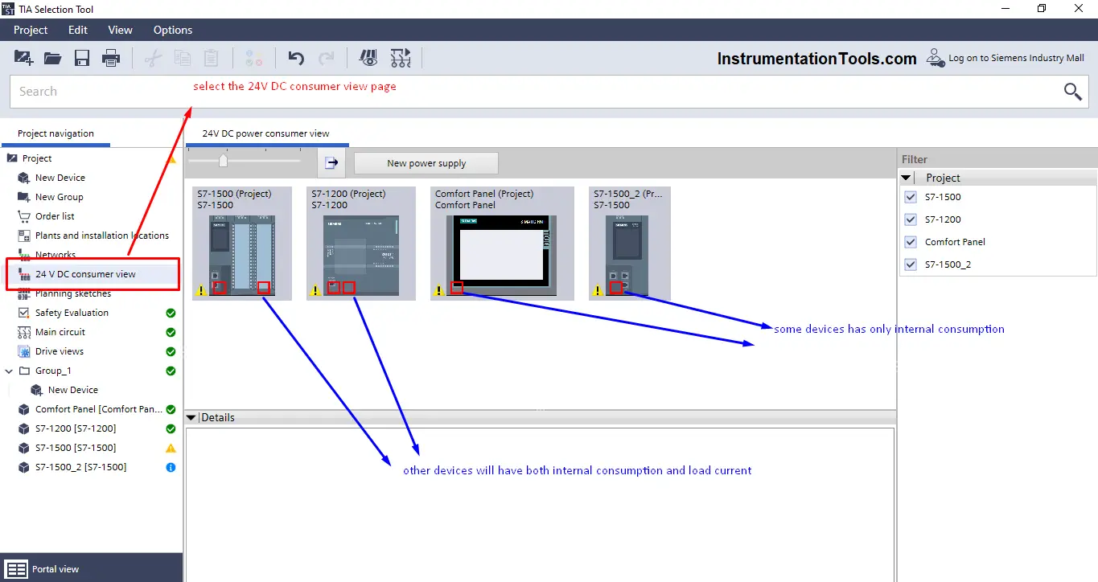Click green check beside Drive views
Screen dimensions: 1098x582
(171, 351)
